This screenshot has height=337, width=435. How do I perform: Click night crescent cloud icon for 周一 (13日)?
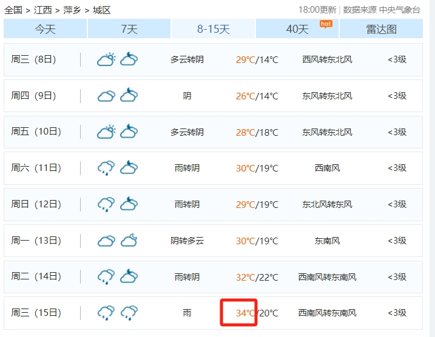(129, 240)
